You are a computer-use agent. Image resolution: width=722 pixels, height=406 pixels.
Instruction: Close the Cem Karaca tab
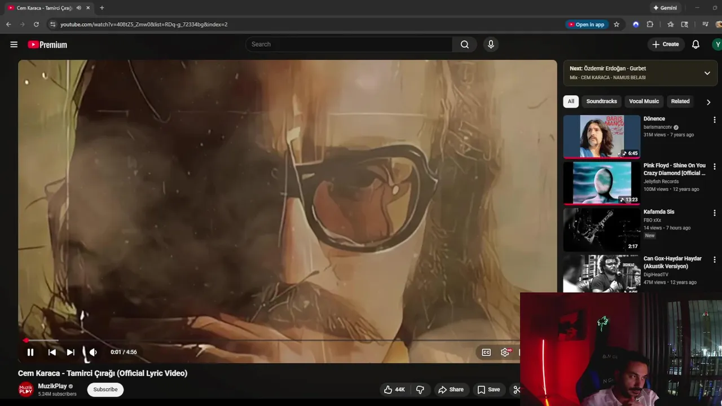pyautogui.click(x=88, y=8)
